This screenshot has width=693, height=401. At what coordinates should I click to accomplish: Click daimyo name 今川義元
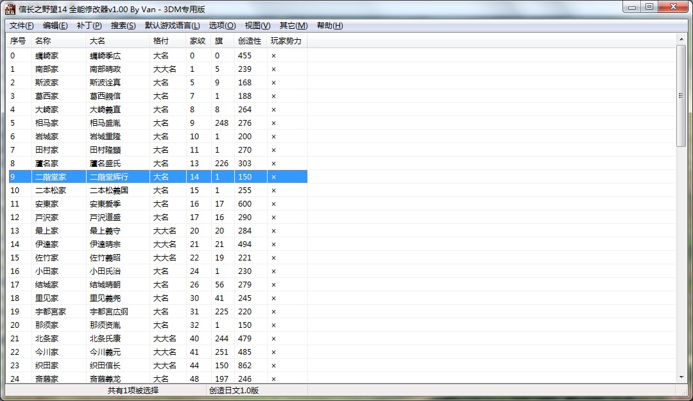(105, 352)
